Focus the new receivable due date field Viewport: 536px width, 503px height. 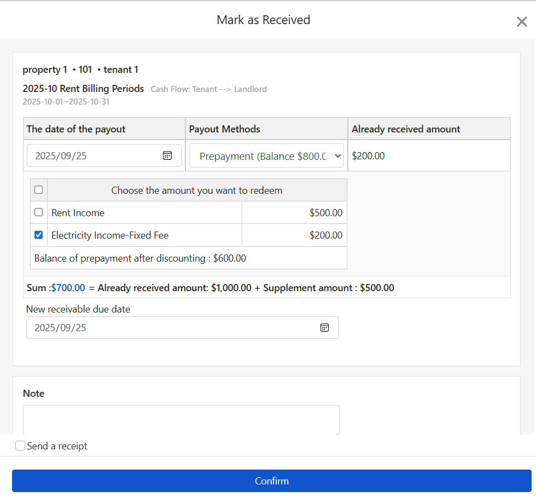170,327
